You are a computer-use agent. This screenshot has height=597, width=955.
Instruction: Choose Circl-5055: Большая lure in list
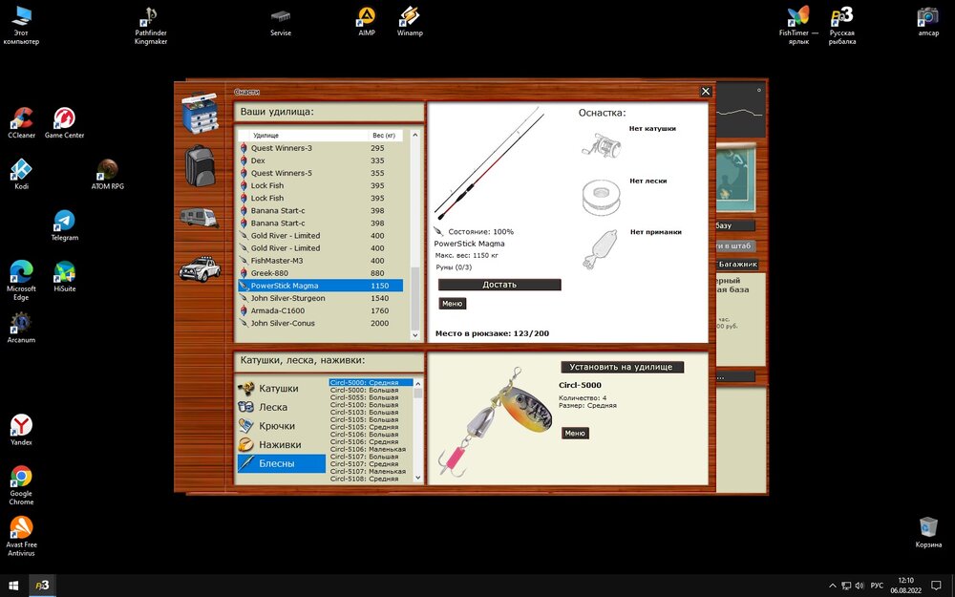[x=364, y=390]
